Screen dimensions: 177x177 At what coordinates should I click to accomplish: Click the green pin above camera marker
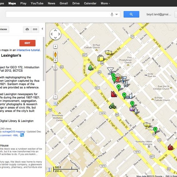[132, 104]
